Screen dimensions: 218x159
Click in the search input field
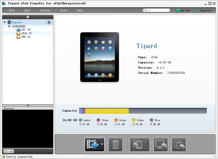coord(160,10)
